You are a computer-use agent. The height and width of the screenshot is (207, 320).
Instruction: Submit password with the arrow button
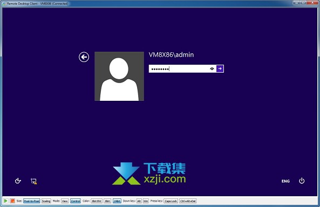coord(220,68)
